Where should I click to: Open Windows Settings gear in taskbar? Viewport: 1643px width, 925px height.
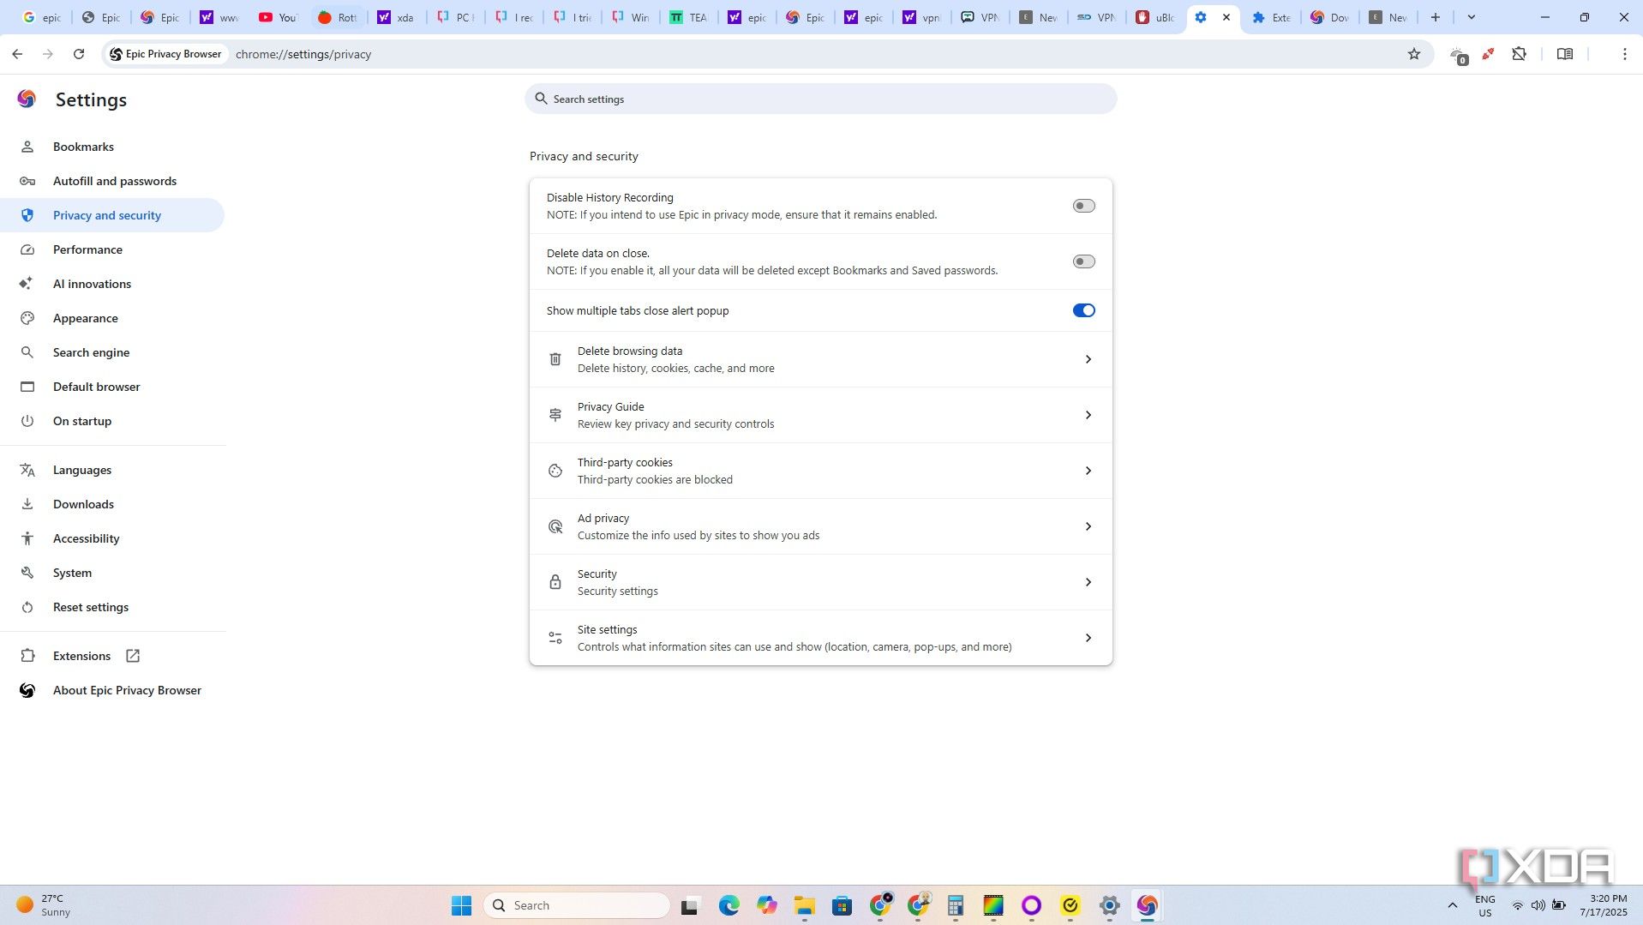pos(1110,905)
